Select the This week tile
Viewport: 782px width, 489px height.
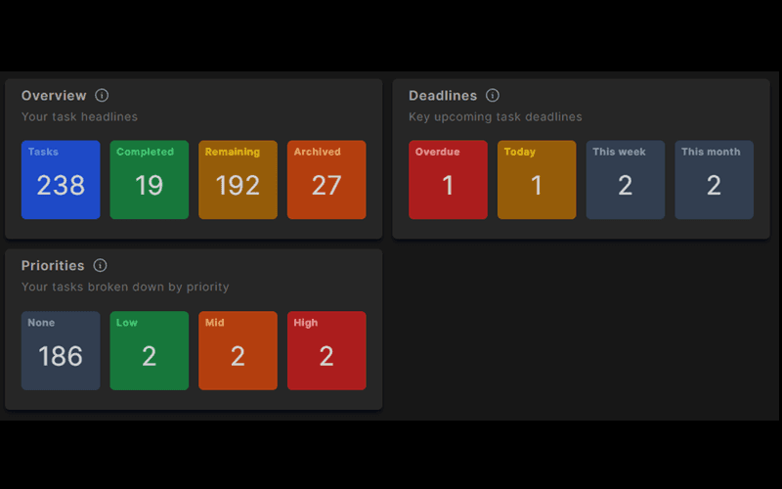tap(626, 180)
